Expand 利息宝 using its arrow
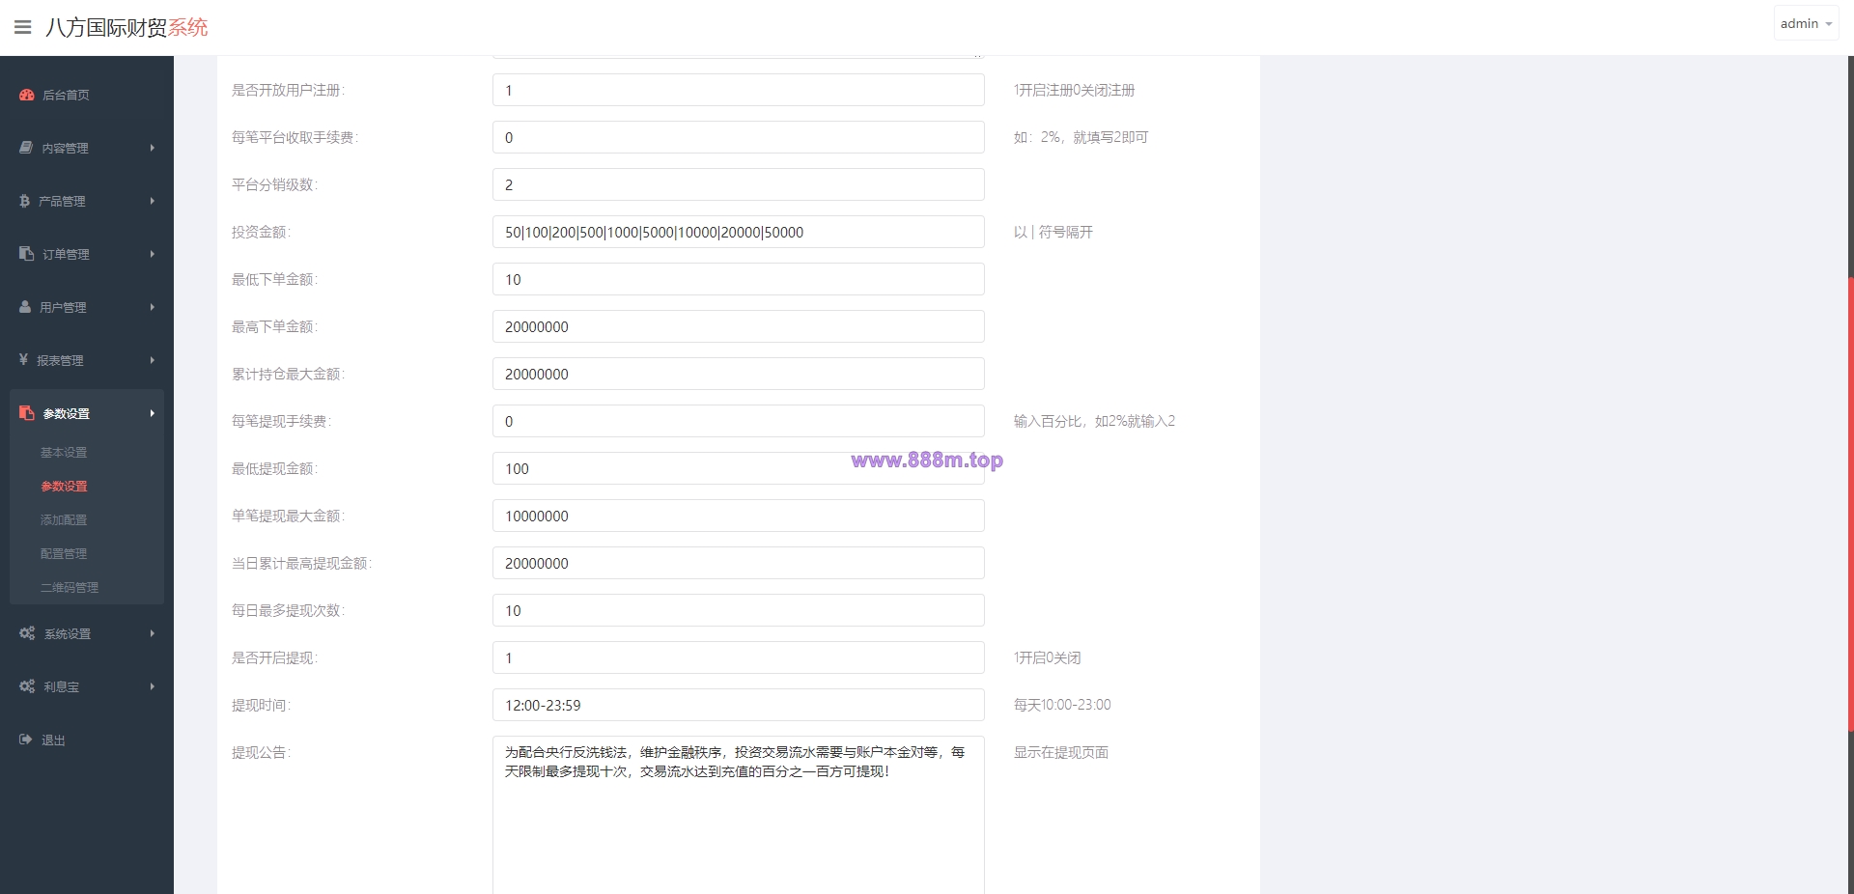The width and height of the screenshot is (1854, 894). [153, 686]
